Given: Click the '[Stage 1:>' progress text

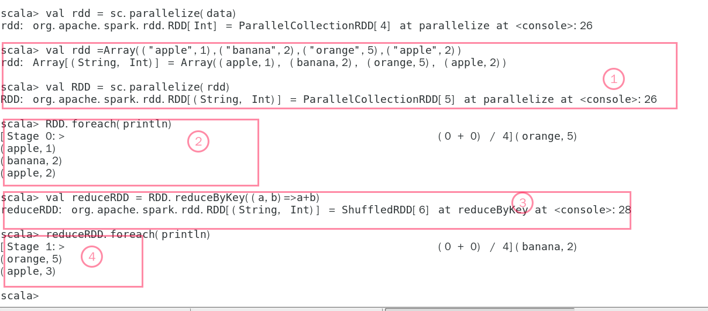Looking at the screenshot, I should (33, 247).
